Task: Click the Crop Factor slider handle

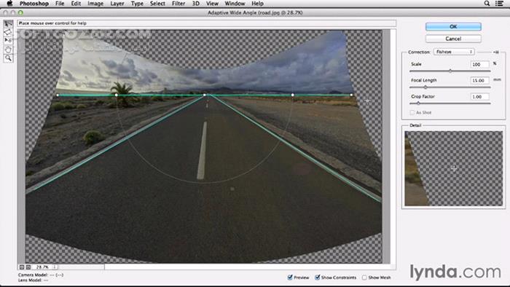Action: click(x=418, y=103)
